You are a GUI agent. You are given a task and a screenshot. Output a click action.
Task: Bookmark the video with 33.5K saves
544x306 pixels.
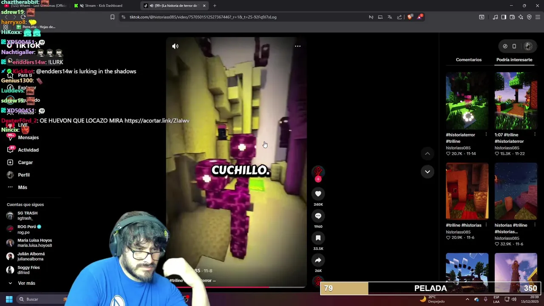pyautogui.click(x=318, y=238)
